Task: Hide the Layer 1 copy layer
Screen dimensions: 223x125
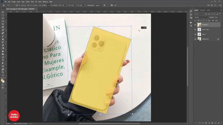Action: click(195, 30)
